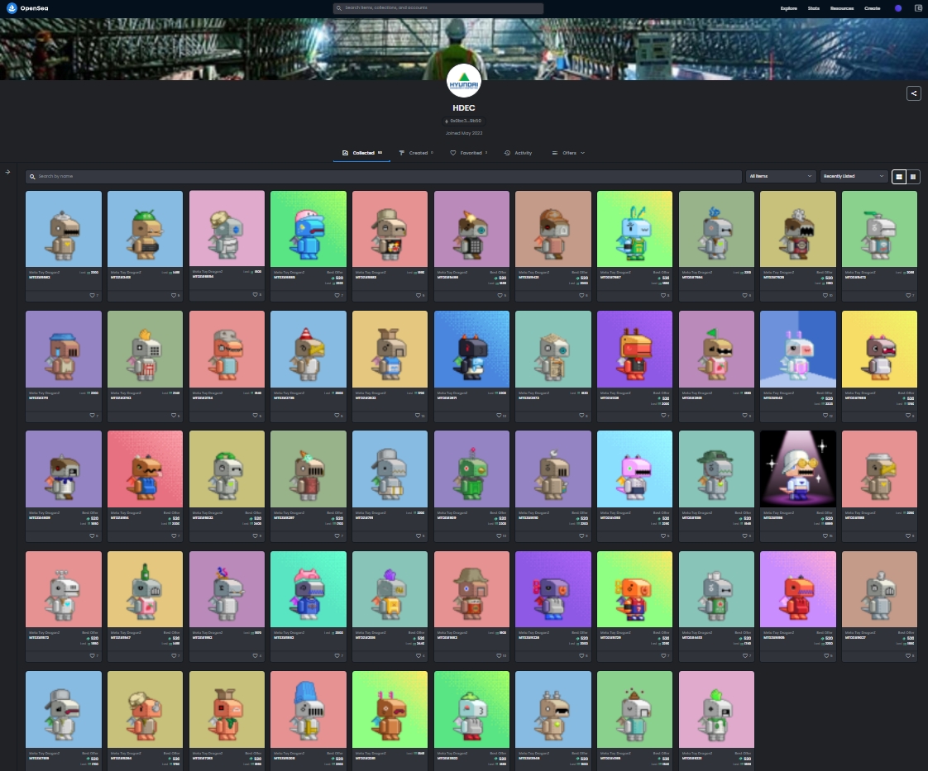
Task: Switch to large grid view
Action: tap(898, 176)
